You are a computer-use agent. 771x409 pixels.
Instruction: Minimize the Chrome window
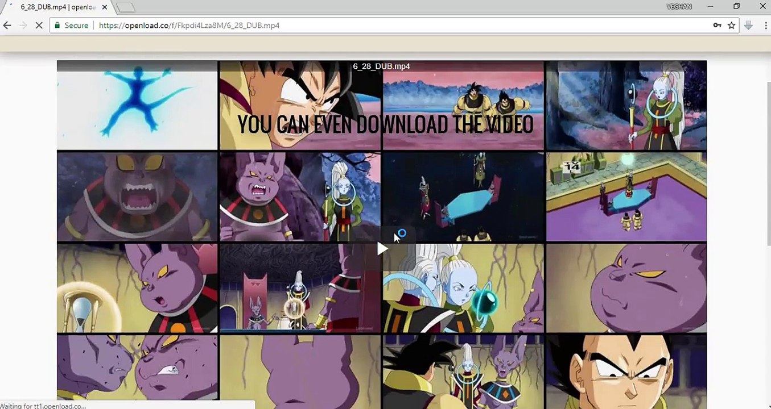tap(711, 6)
